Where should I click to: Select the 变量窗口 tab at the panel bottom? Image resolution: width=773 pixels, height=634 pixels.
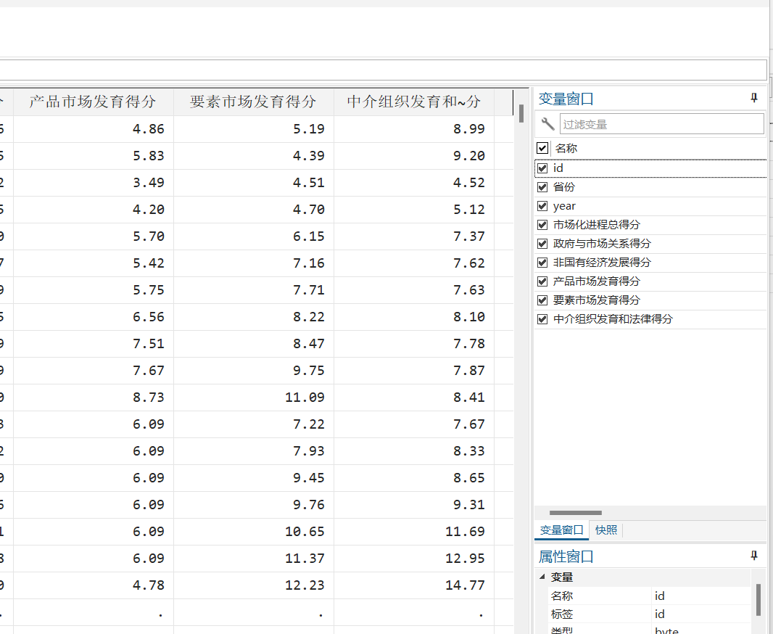[x=561, y=530]
